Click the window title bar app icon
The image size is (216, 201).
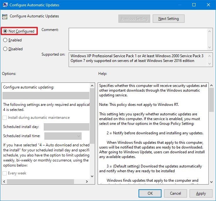pos(5,5)
